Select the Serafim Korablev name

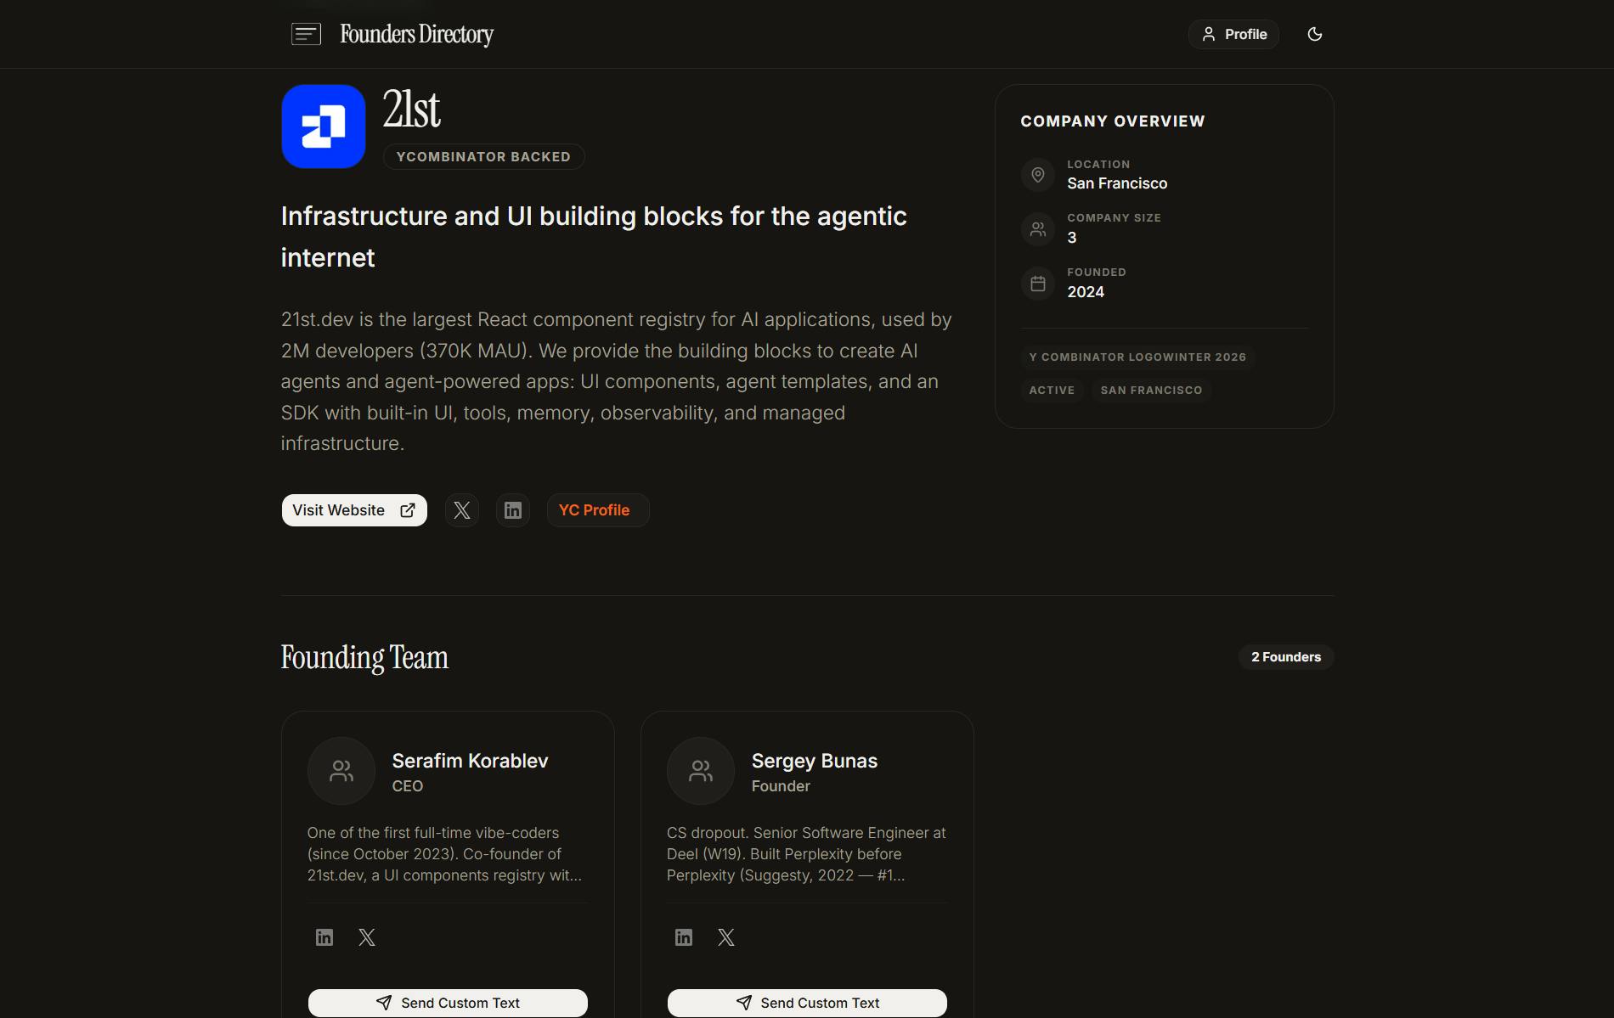[470, 761]
